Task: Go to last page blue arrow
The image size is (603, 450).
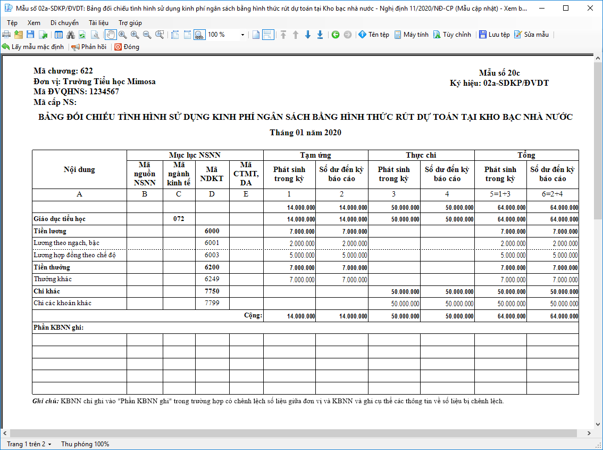Action: click(x=320, y=35)
